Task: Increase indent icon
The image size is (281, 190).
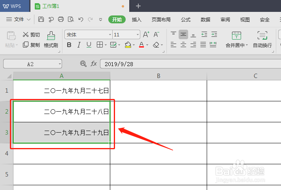Action: (x=214, y=34)
